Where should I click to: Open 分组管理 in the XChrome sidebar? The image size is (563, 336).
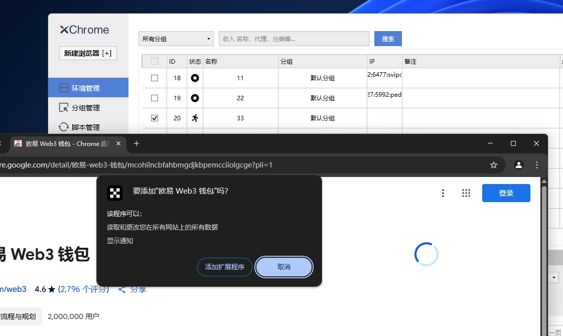[88, 107]
